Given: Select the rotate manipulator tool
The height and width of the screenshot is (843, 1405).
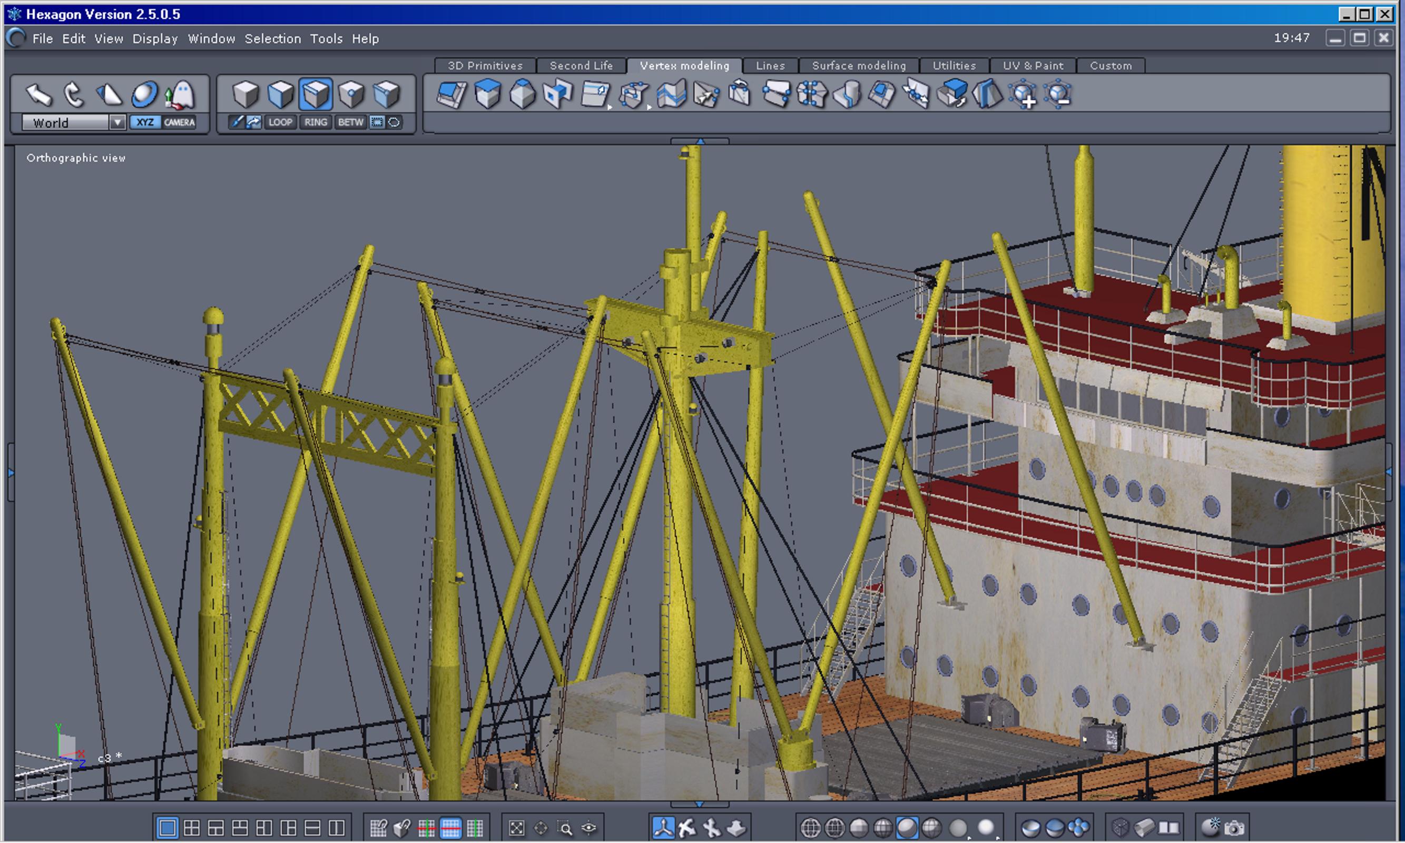Looking at the screenshot, I should tap(74, 94).
